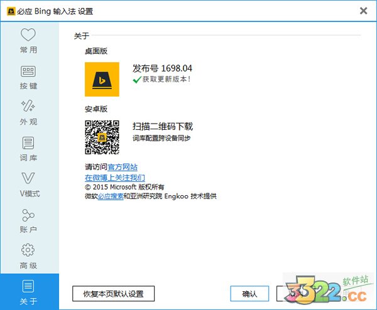Click 恢复本页默认设置 button
Image resolution: width=377 pixels, height=310 pixels.
[113, 294]
